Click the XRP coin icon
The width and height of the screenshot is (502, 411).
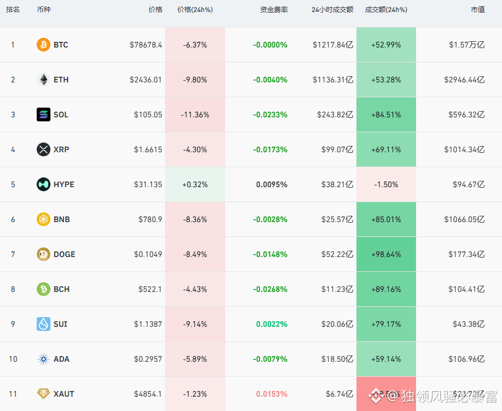[x=44, y=149]
